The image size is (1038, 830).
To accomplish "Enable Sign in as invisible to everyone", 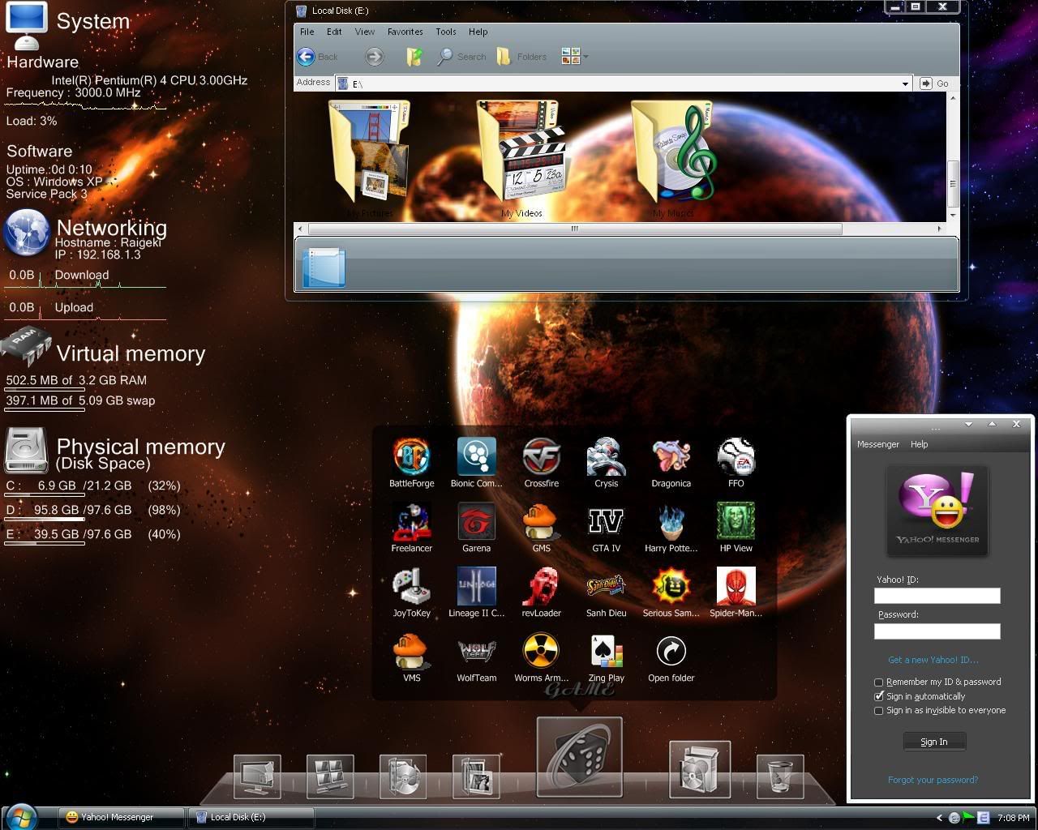I will (x=878, y=711).
